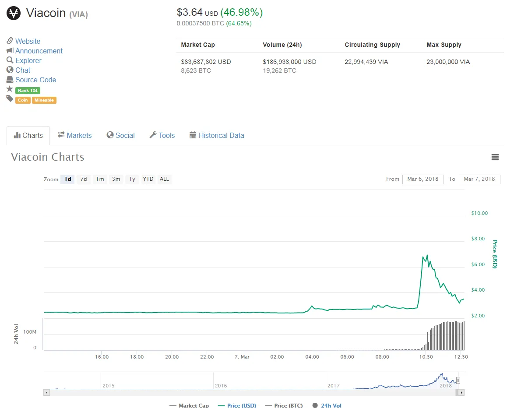Click the Rank 134 badge
Image resolution: width=507 pixels, height=408 pixels.
click(x=28, y=91)
